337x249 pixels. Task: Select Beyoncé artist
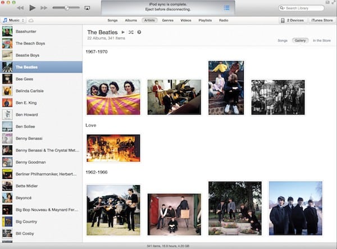coord(41,198)
